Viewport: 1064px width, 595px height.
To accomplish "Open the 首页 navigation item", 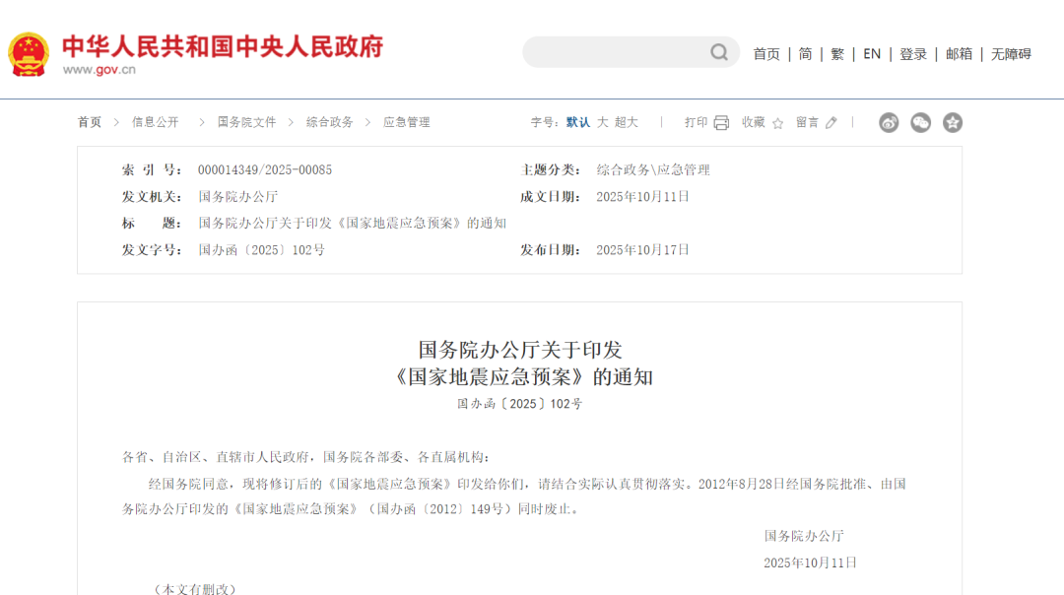I will [766, 54].
